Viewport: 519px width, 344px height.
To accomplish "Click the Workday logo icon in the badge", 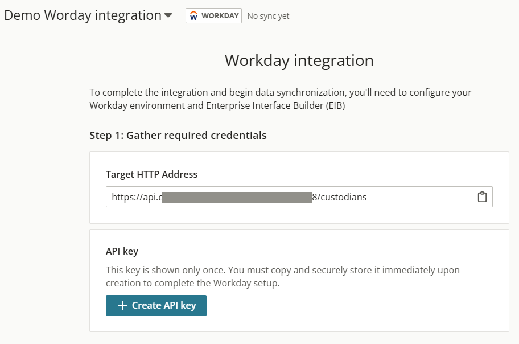I will pos(194,16).
